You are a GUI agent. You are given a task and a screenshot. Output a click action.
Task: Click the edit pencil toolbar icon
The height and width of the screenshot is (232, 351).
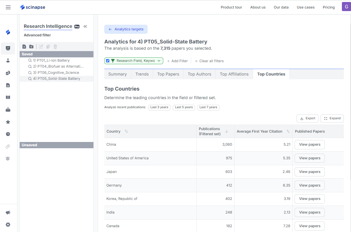(x=41, y=47)
